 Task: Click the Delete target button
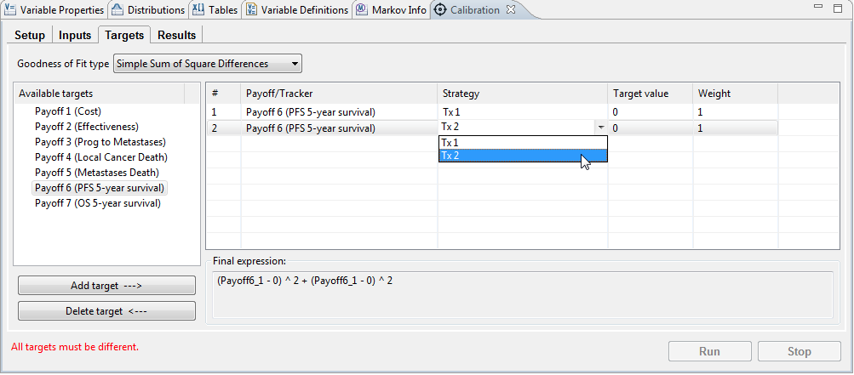106,311
